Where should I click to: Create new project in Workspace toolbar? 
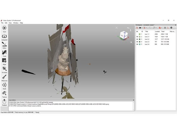[137, 28]
